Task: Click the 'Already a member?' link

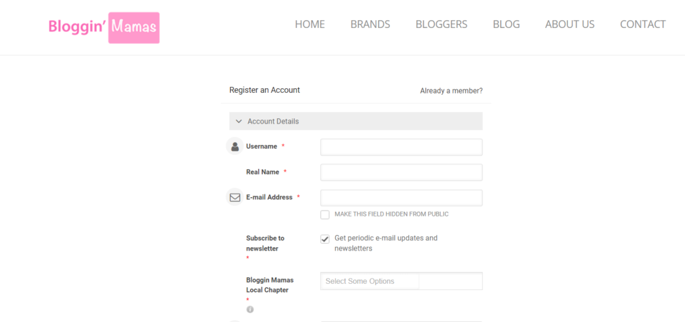Action: coord(452,91)
